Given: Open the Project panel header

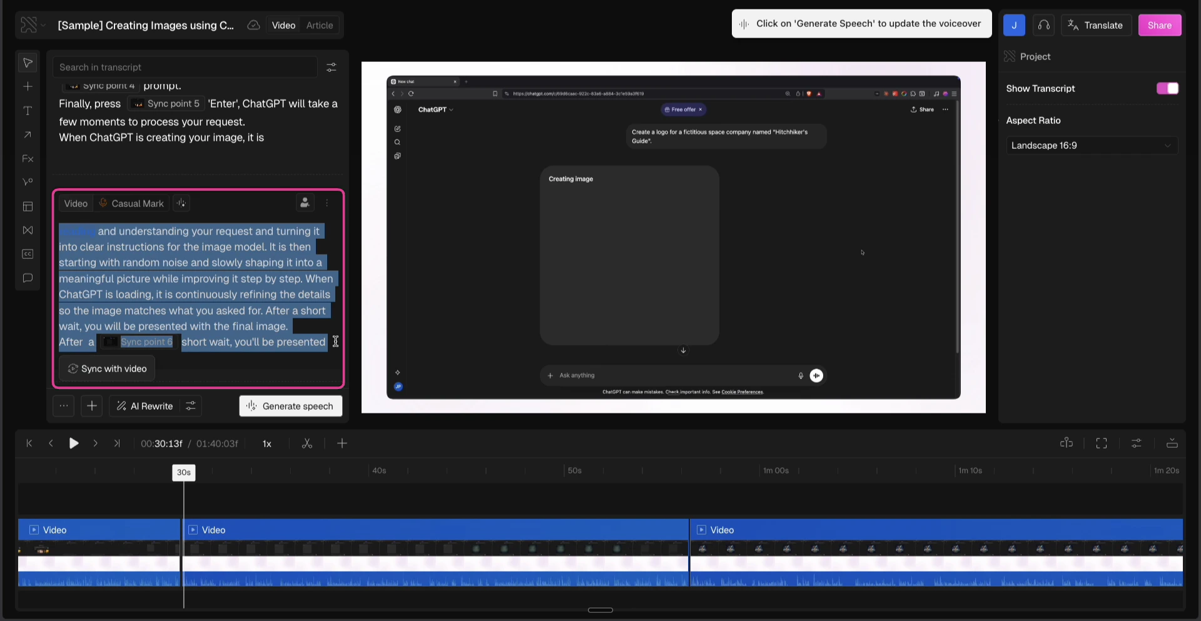Looking at the screenshot, I should [1035, 56].
